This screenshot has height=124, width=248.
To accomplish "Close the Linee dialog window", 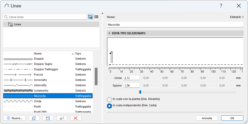I will pyautogui.click(x=239, y=6).
